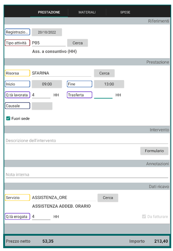Click the Nota interna text field

pos(87,174)
